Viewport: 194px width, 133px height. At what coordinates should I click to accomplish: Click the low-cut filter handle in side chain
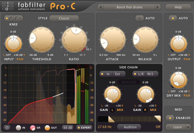click(x=111, y=119)
